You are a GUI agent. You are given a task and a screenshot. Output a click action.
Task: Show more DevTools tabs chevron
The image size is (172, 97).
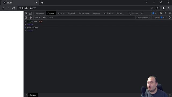(x=142, y=13)
